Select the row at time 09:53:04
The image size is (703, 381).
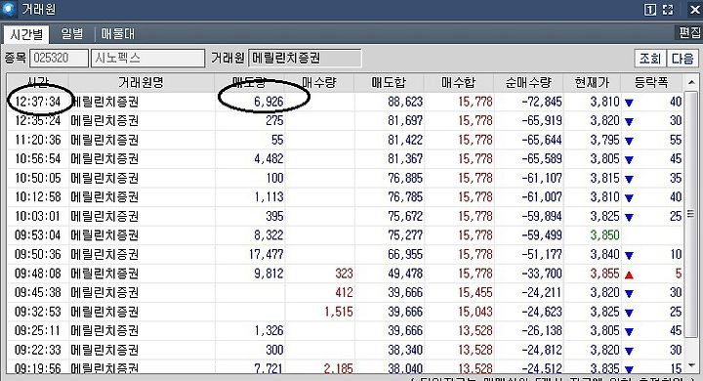click(346, 235)
